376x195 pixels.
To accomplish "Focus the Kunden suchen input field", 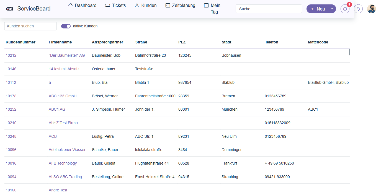I will tap(30, 26).
